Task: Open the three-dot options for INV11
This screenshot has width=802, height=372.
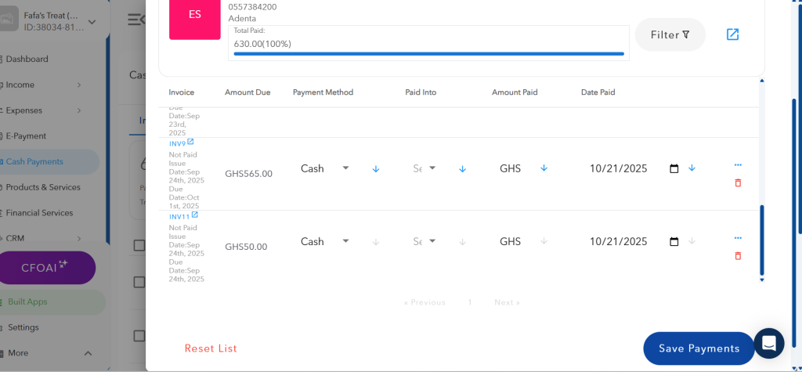Action: click(x=738, y=238)
